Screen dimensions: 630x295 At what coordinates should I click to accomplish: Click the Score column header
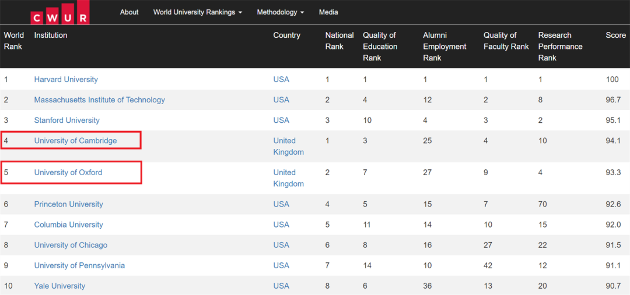615,35
